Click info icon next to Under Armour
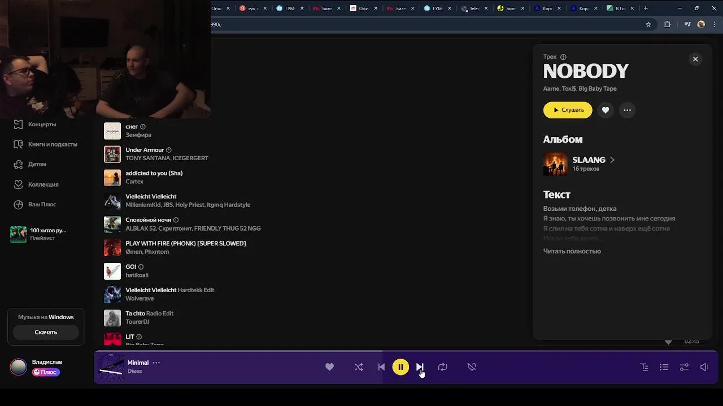Viewport: 723px width, 406px height. tap(169, 150)
